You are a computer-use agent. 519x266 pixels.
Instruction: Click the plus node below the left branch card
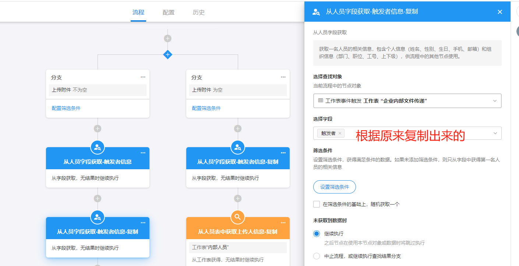tap(98, 128)
